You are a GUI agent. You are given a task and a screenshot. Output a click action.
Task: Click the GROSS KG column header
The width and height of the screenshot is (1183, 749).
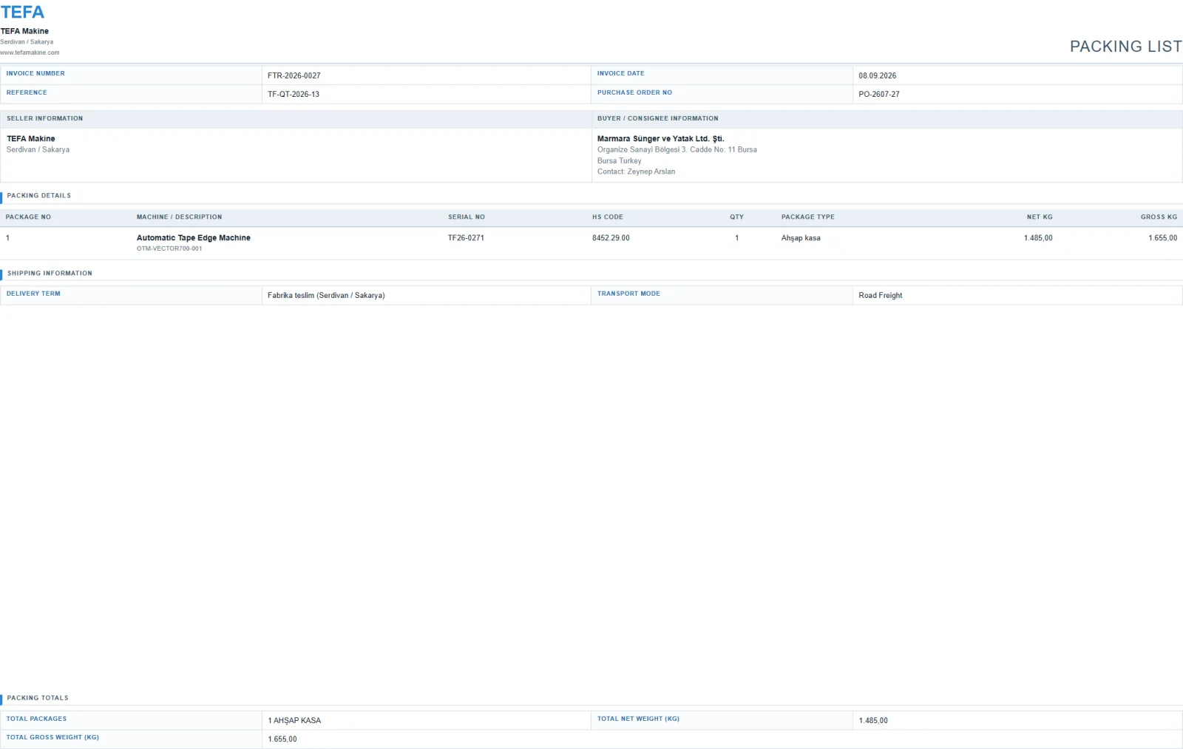(x=1159, y=217)
